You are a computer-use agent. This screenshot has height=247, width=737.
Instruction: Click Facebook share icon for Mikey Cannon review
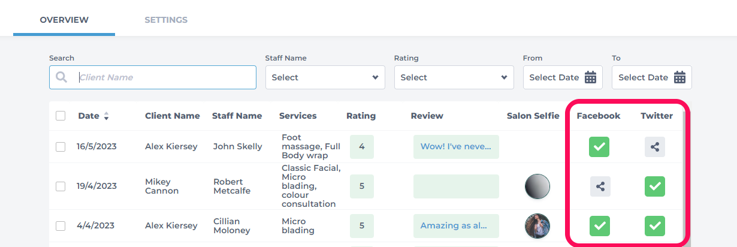(x=600, y=186)
